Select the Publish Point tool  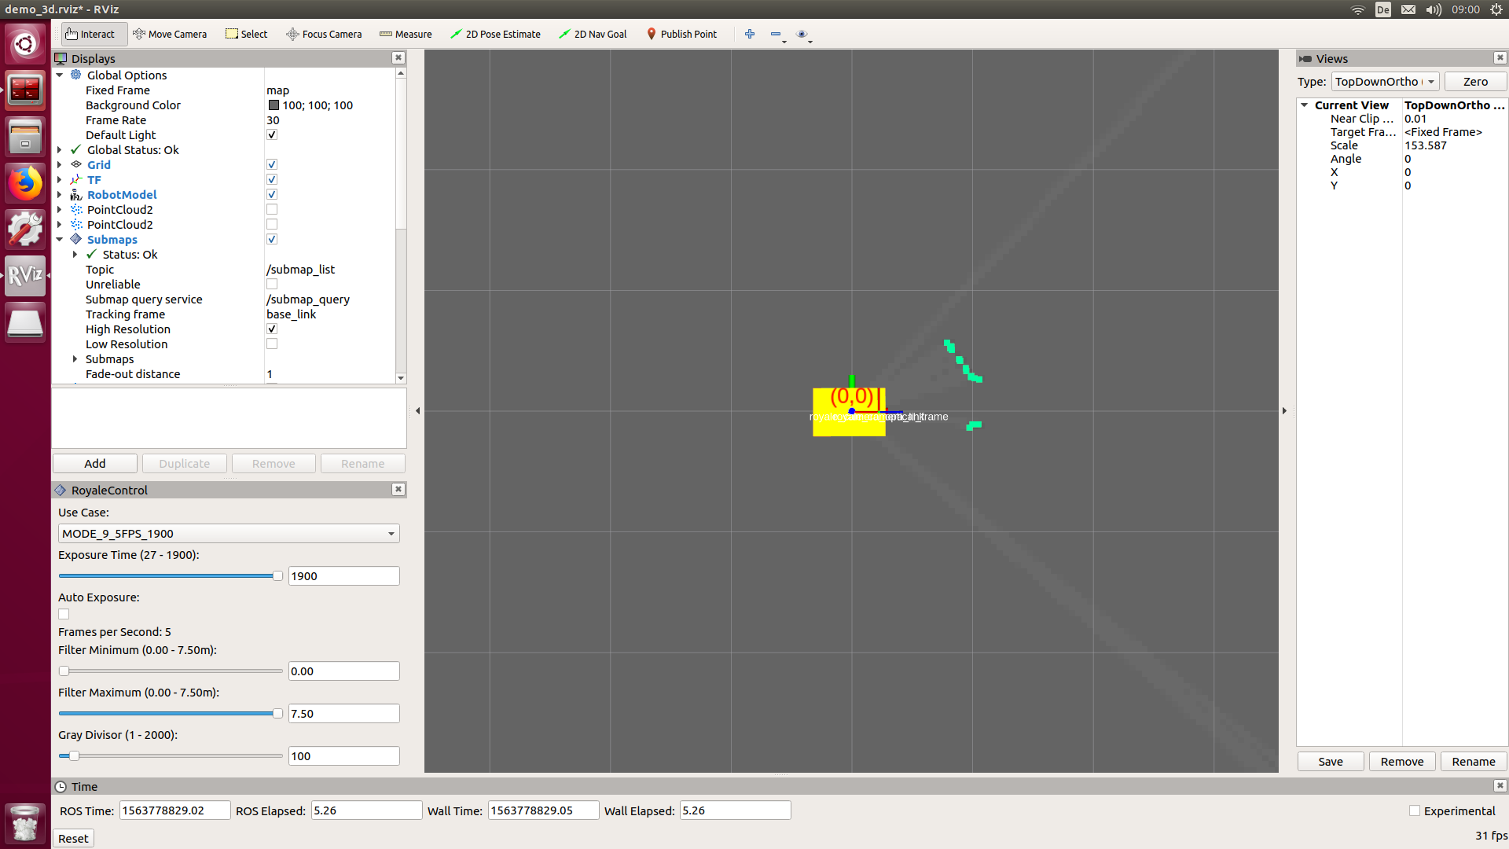681,34
